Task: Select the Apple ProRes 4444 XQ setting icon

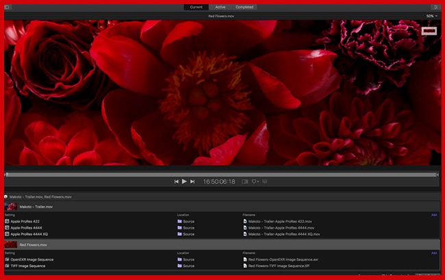Action: [x=7, y=234]
